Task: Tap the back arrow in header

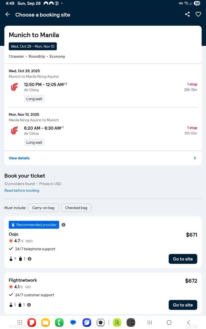Action: tap(8, 14)
